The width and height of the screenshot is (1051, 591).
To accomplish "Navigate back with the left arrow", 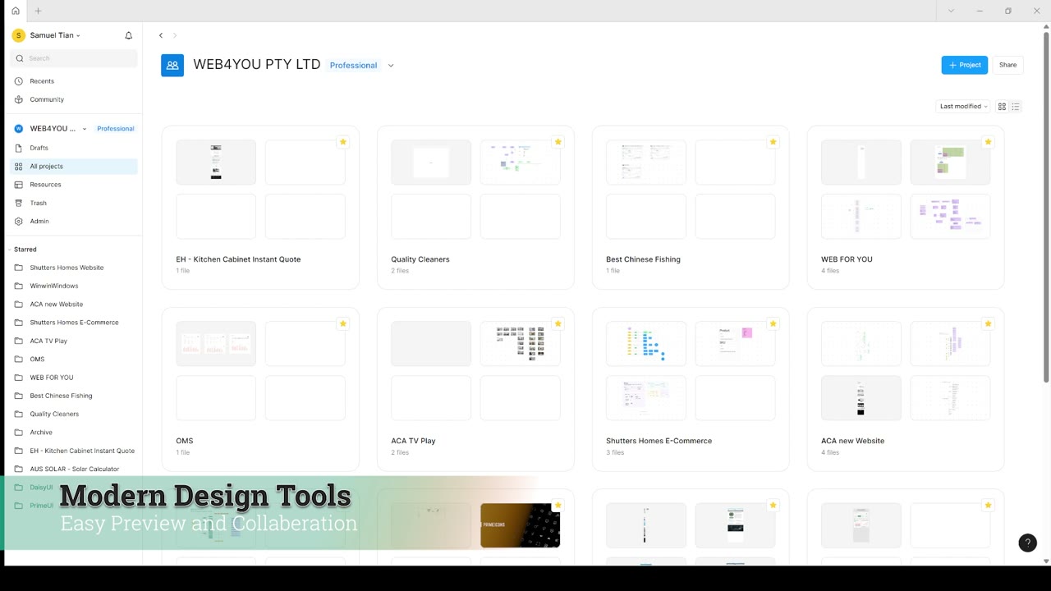I will pyautogui.click(x=161, y=35).
